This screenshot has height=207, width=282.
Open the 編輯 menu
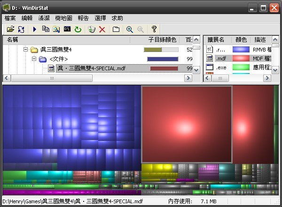point(27,18)
